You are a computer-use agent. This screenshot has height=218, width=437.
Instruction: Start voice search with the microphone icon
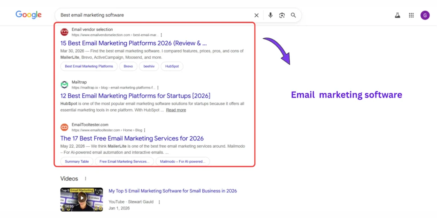[270, 15]
